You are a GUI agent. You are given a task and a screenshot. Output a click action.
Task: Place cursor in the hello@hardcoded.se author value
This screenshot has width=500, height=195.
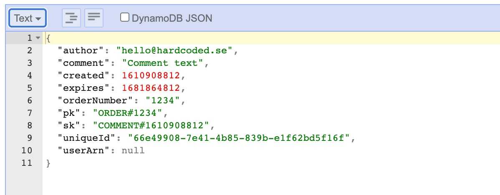pyautogui.click(x=174, y=50)
